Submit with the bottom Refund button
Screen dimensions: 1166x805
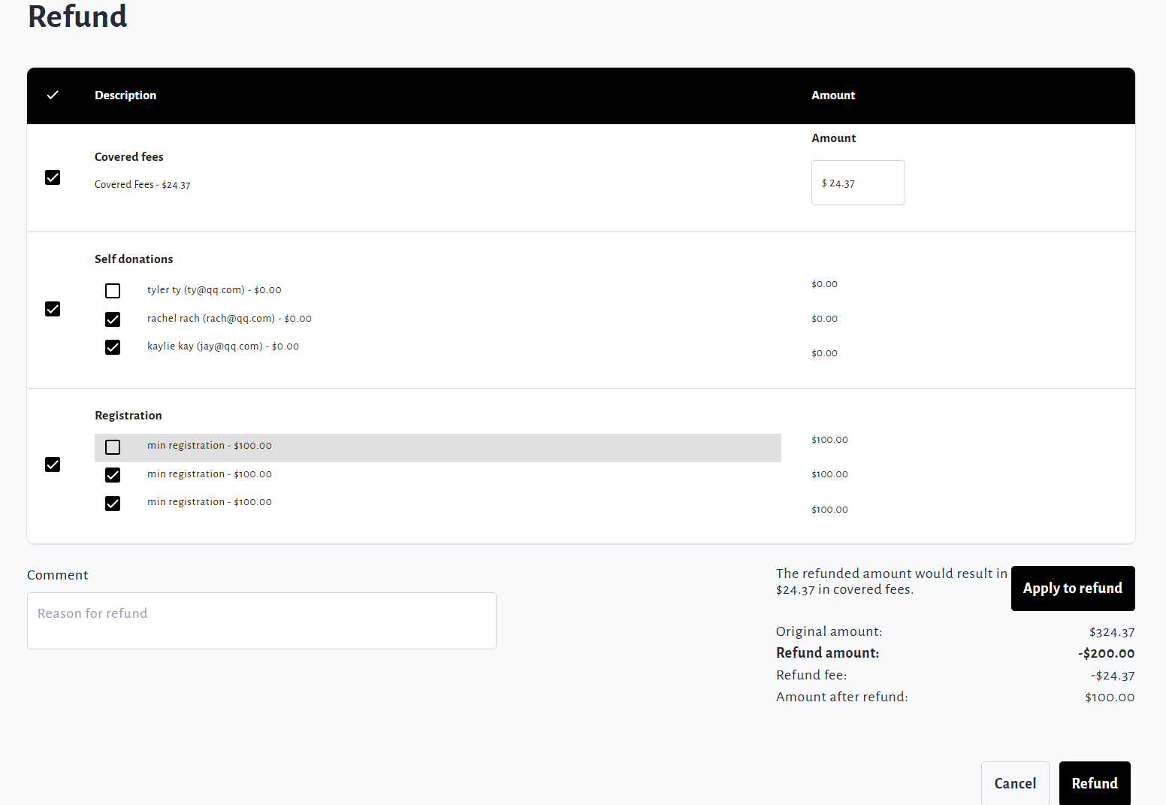1094,783
